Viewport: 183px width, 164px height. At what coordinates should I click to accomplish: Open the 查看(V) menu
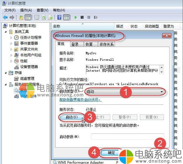pos(42,10)
